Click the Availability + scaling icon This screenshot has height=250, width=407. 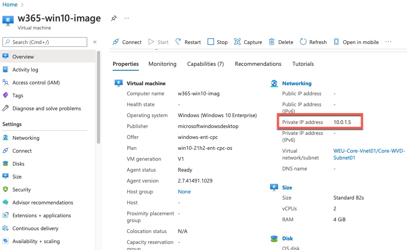click(6, 241)
